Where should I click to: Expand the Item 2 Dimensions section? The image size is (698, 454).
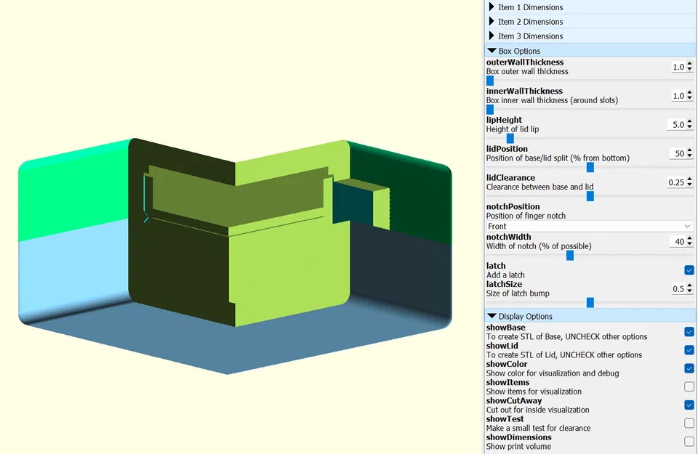(x=530, y=22)
